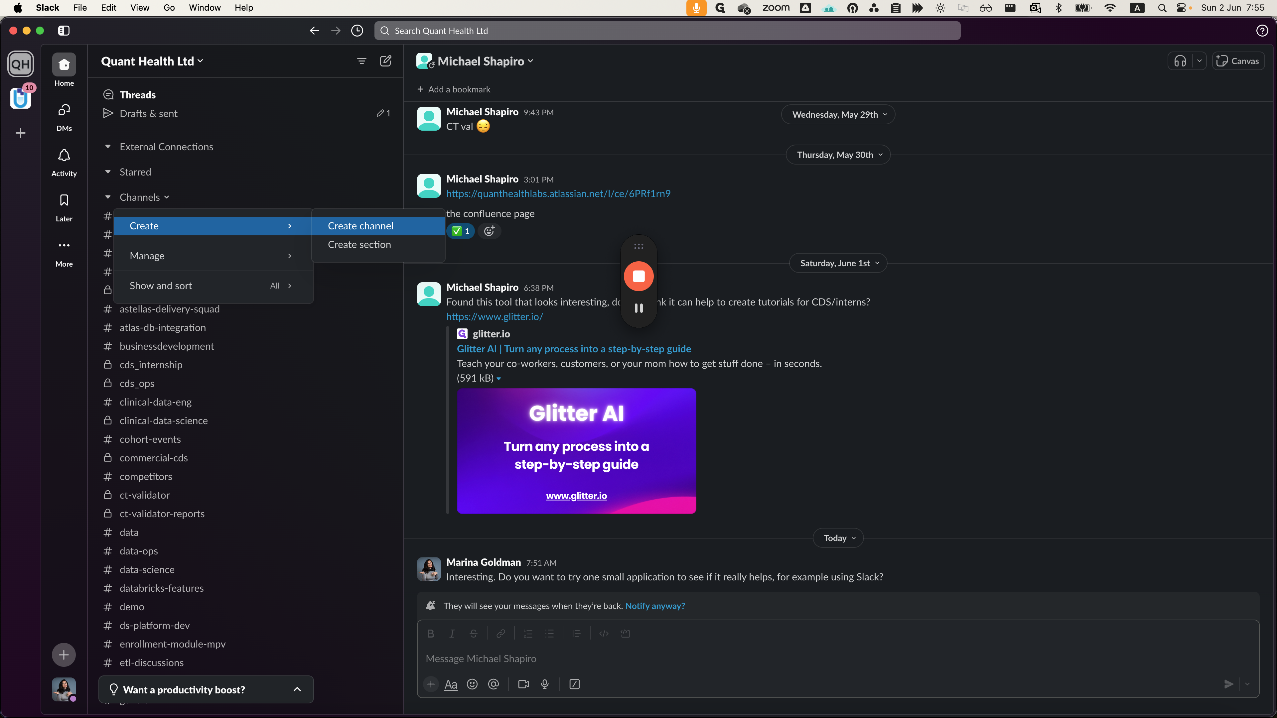This screenshot has height=718, width=1277.
Task: Open the Today date dropdown
Action: (x=838, y=538)
